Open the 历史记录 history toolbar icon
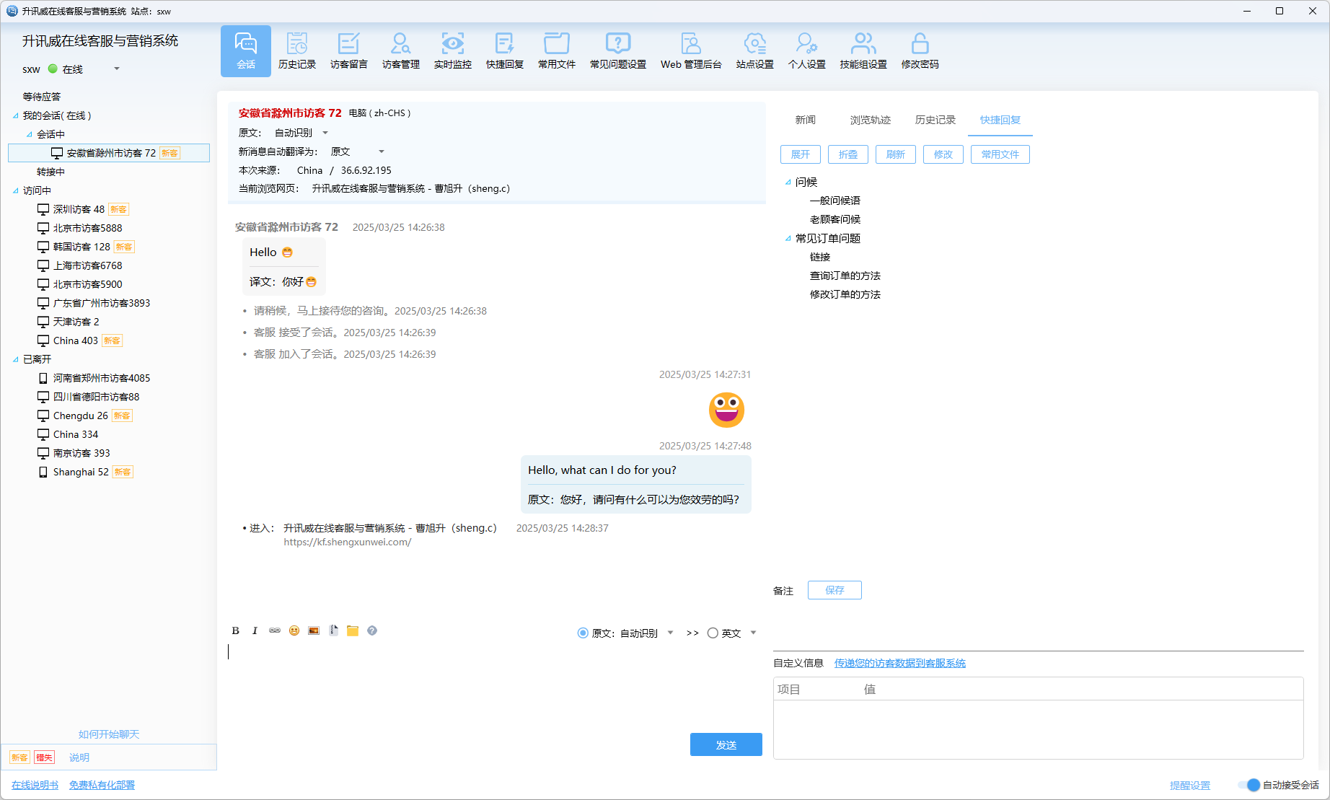The height and width of the screenshot is (800, 1330). tap(296, 50)
